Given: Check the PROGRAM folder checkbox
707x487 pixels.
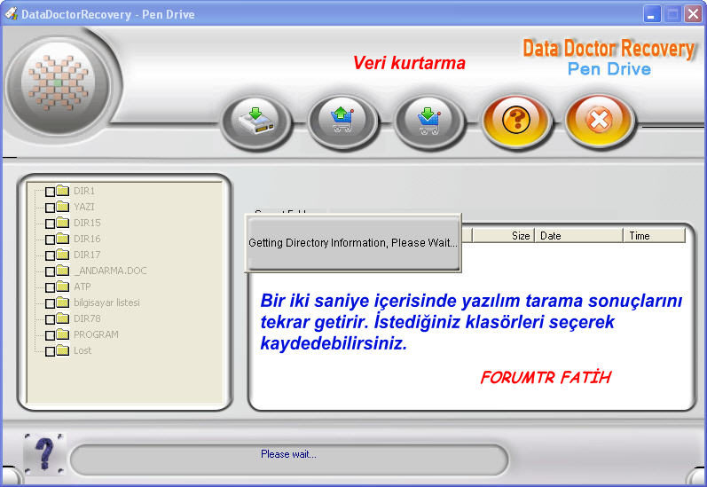Looking at the screenshot, I should (50, 335).
